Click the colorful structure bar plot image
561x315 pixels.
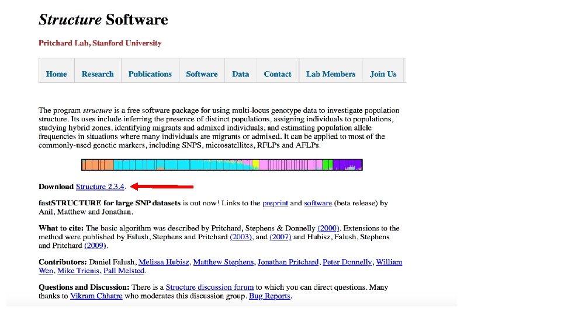(222, 164)
